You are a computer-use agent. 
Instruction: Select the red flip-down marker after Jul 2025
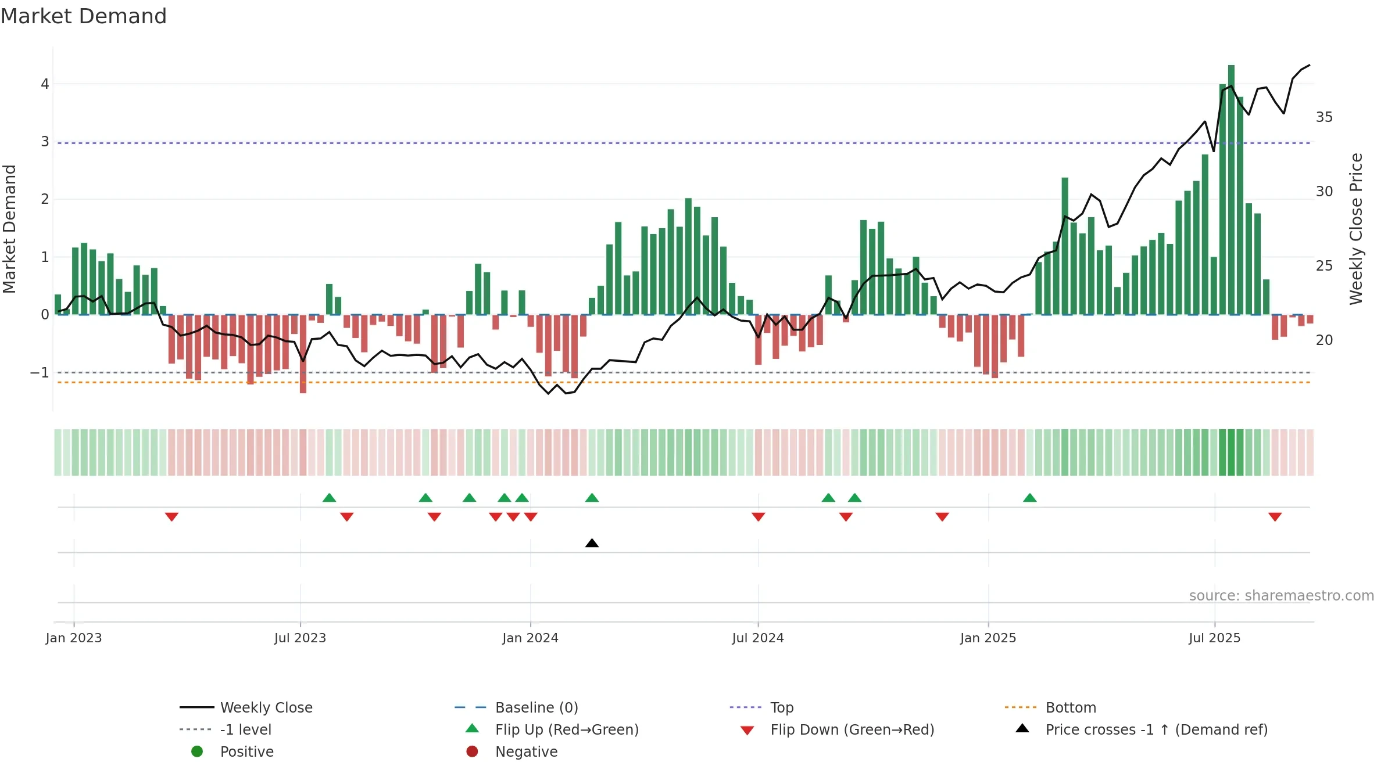1275,517
